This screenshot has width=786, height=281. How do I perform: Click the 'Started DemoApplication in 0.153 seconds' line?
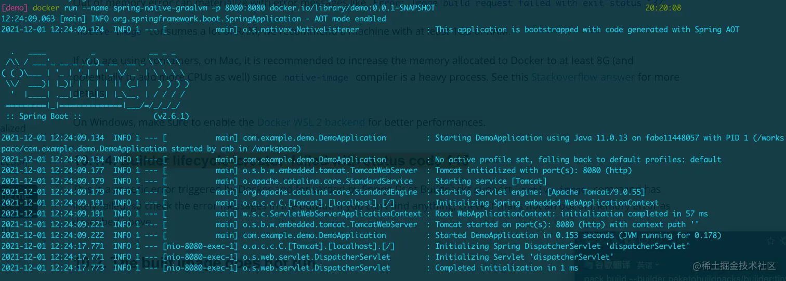578,235
